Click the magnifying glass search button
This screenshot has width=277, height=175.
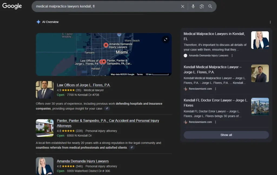pos(210,6)
